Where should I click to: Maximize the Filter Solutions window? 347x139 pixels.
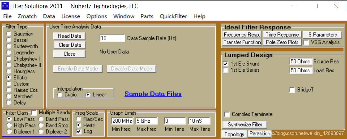coord(315,6)
